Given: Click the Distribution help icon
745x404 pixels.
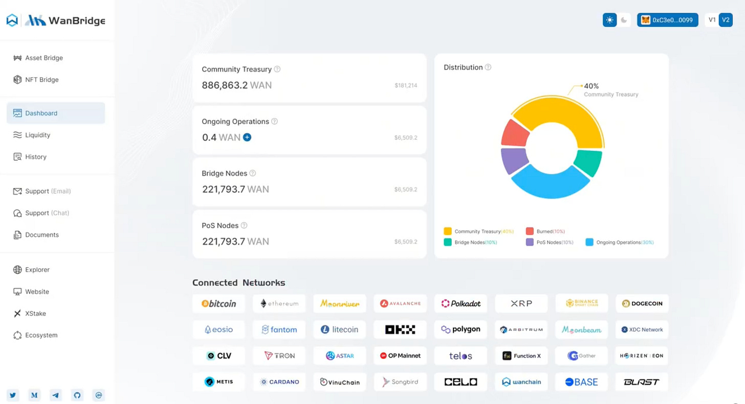Looking at the screenshot, I should [488, 67].
